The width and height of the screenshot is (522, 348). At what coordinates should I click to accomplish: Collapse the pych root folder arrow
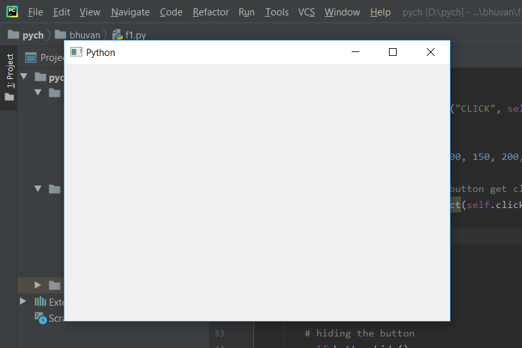[24, 76]
